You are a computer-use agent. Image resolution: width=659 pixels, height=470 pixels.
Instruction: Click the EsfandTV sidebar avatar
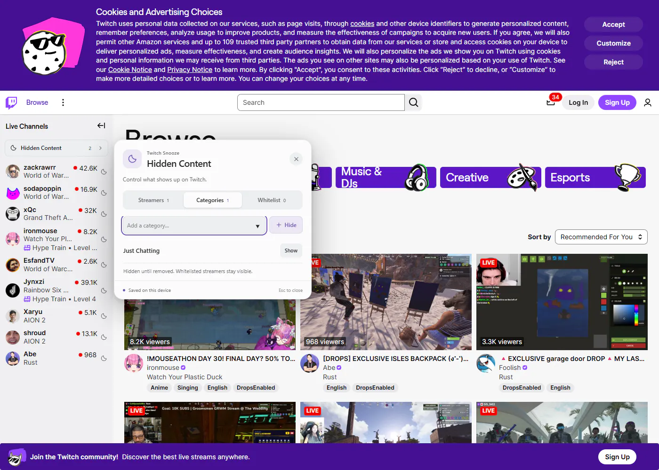coord(13,265)
